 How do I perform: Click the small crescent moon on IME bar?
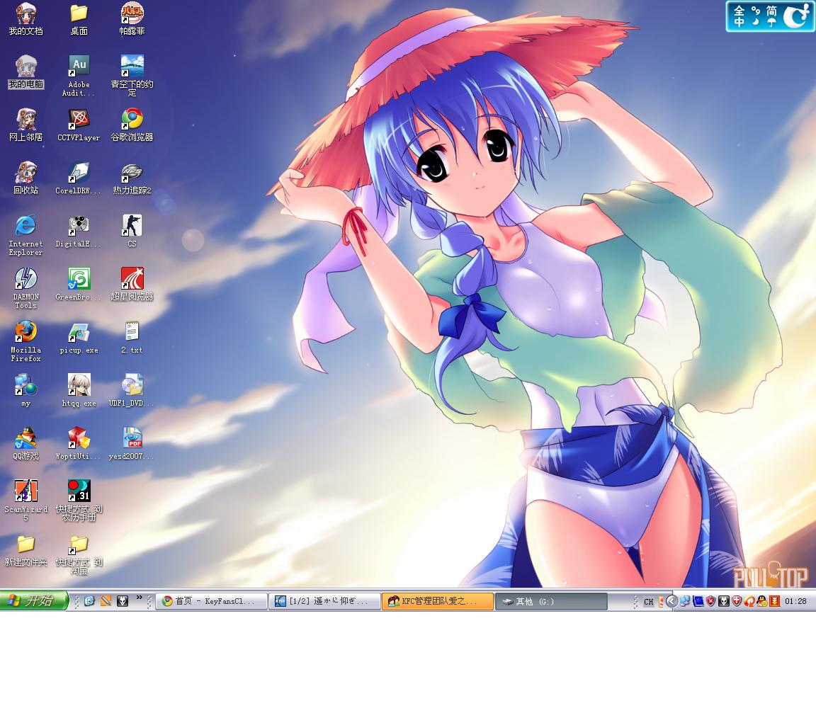755,22
